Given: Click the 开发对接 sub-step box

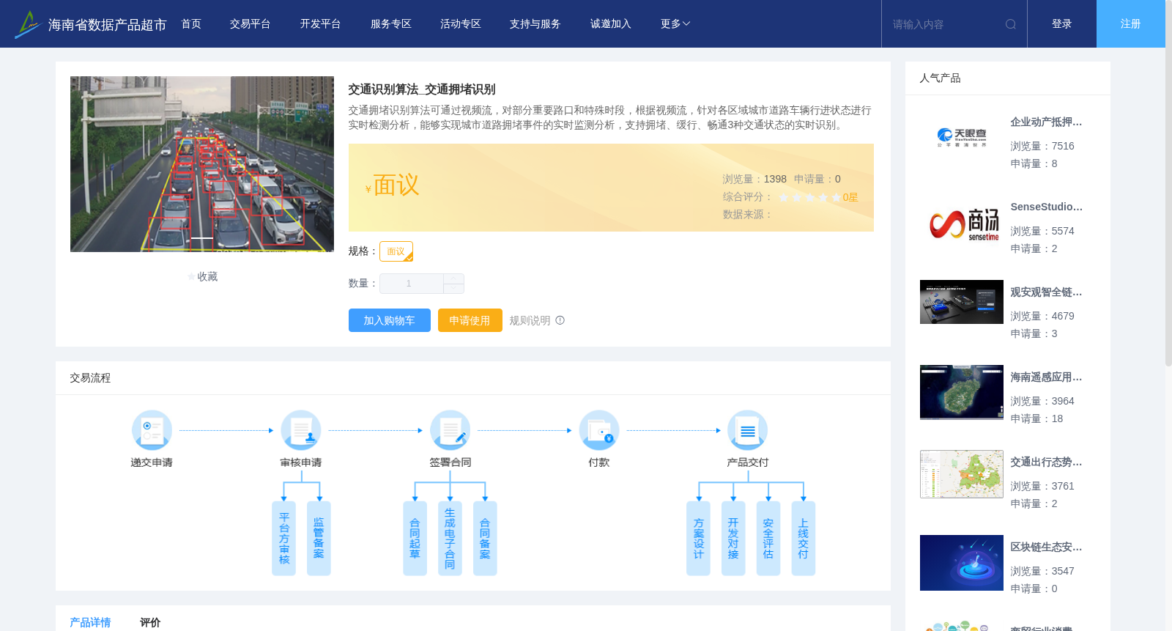Looking at the screenshot, I should coord(733,539).
